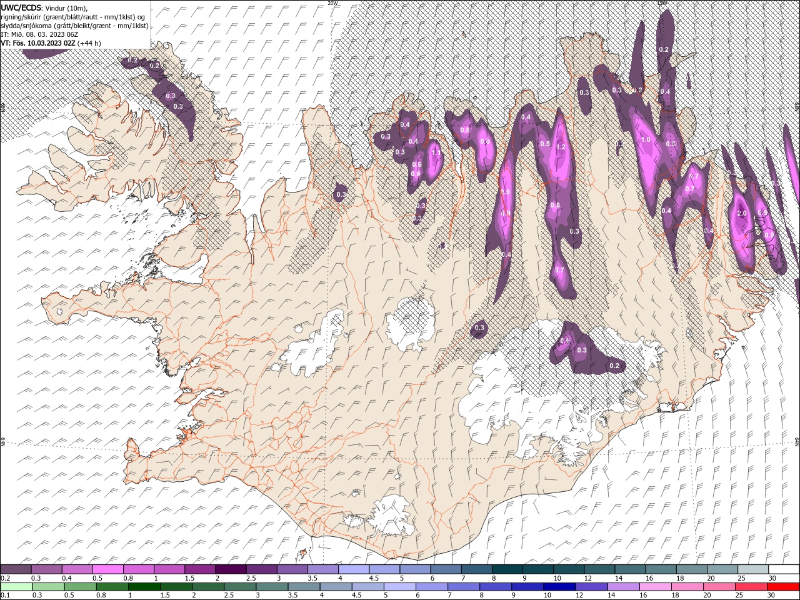Viewport: 800px width, 600px height.
Task: Click the '18' label in the snow legend row
Action: (679, 578)
